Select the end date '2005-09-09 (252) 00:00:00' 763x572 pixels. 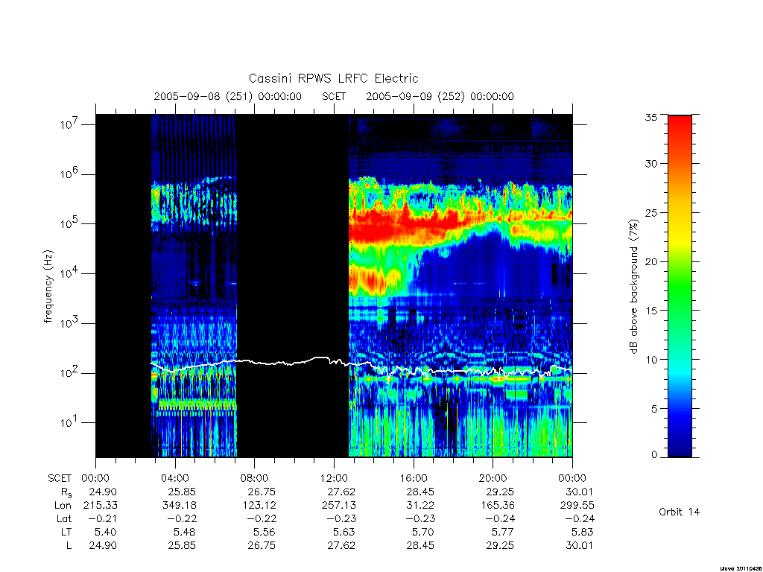click(440, 96)
